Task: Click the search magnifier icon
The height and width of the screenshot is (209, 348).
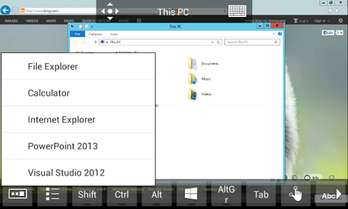Action: 276,42
